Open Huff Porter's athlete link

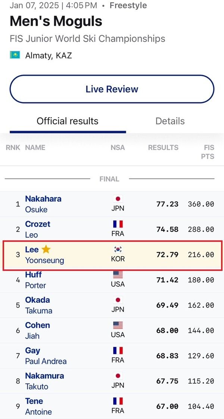pyautogui.click(x=35, y=280)
